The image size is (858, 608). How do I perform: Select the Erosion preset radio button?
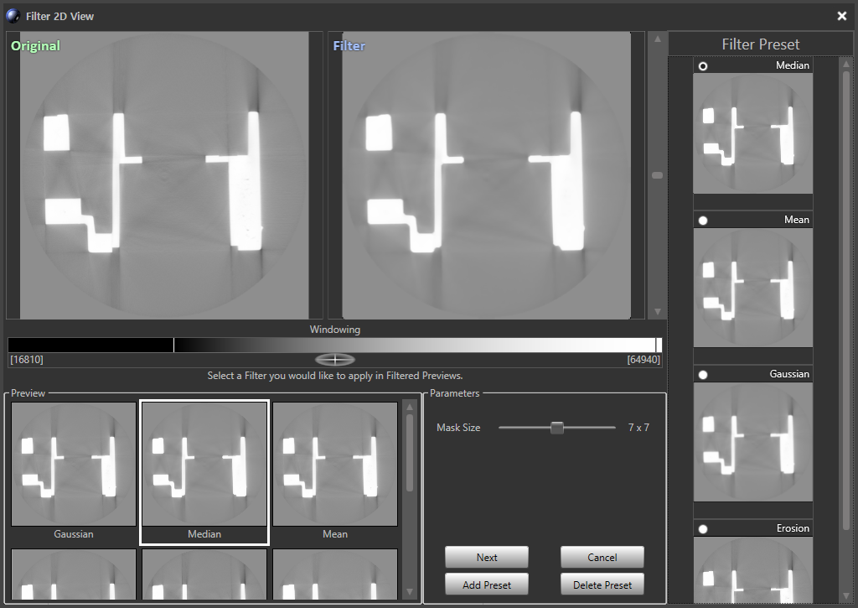(703, 529)
